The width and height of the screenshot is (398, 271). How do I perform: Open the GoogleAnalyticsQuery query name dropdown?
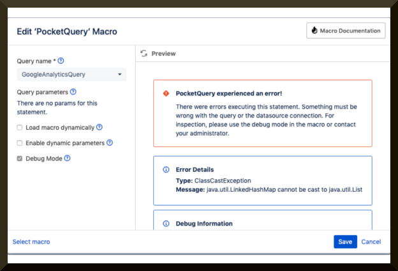(x=71, y=74)
